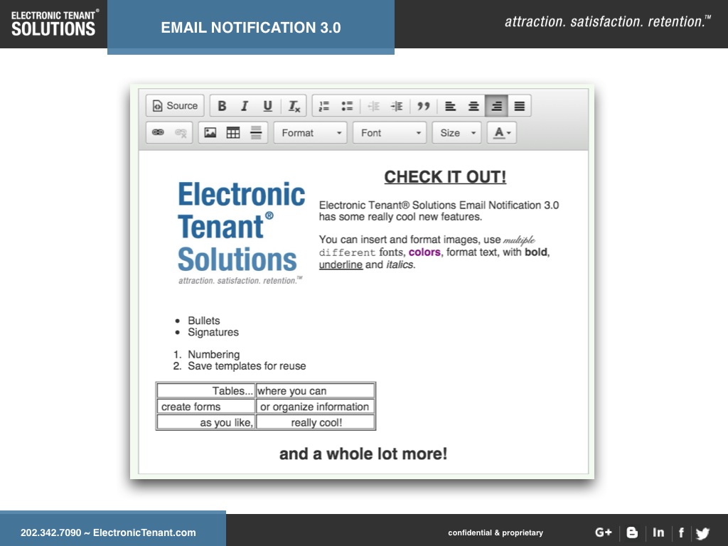This screenshot has width=728, height=546.
Task: Click the "really cool!" table cell
Action: point(316,422)
